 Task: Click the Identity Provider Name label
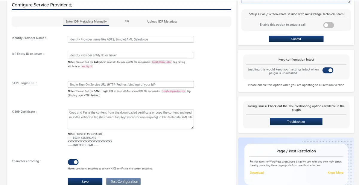coord(29,38)
